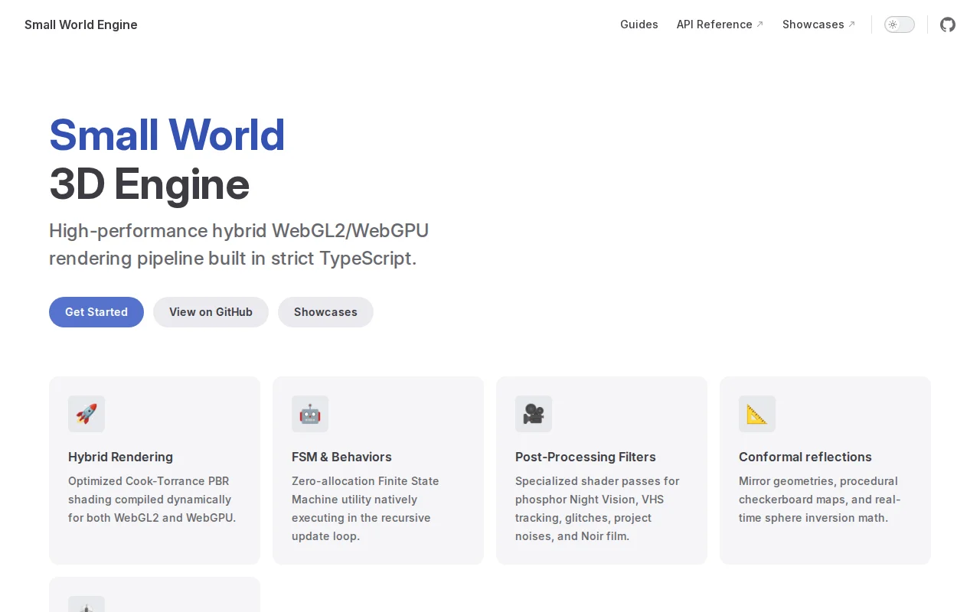Click the 3D Engine hero heading

tap(149, 184)
